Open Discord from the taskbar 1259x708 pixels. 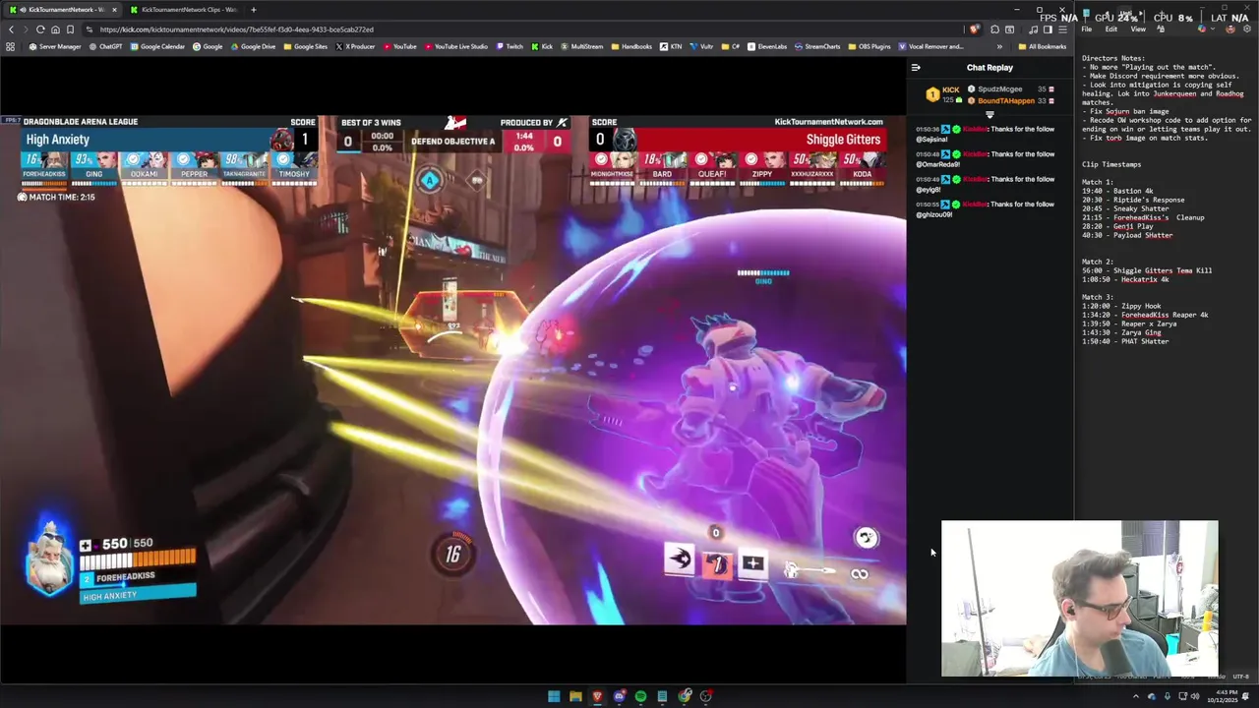tap(619, 696)
